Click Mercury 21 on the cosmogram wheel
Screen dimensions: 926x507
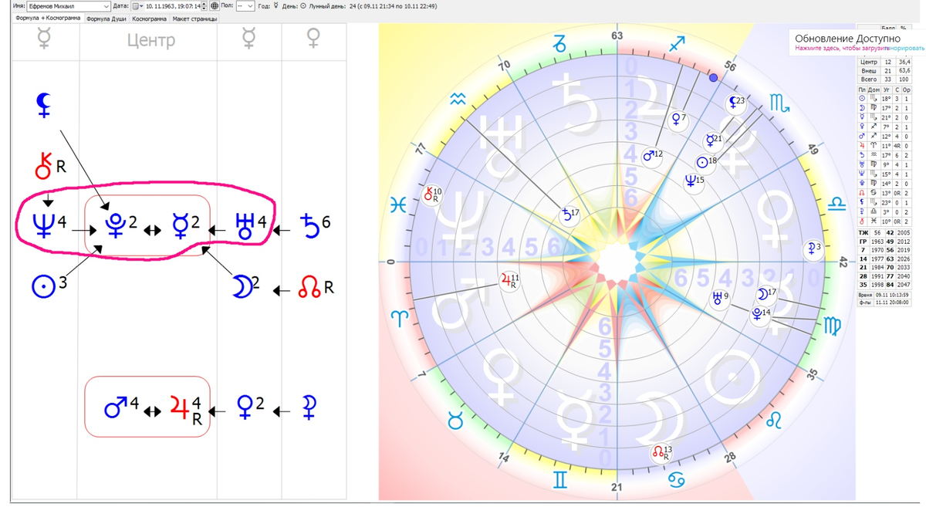coord(713,140)
